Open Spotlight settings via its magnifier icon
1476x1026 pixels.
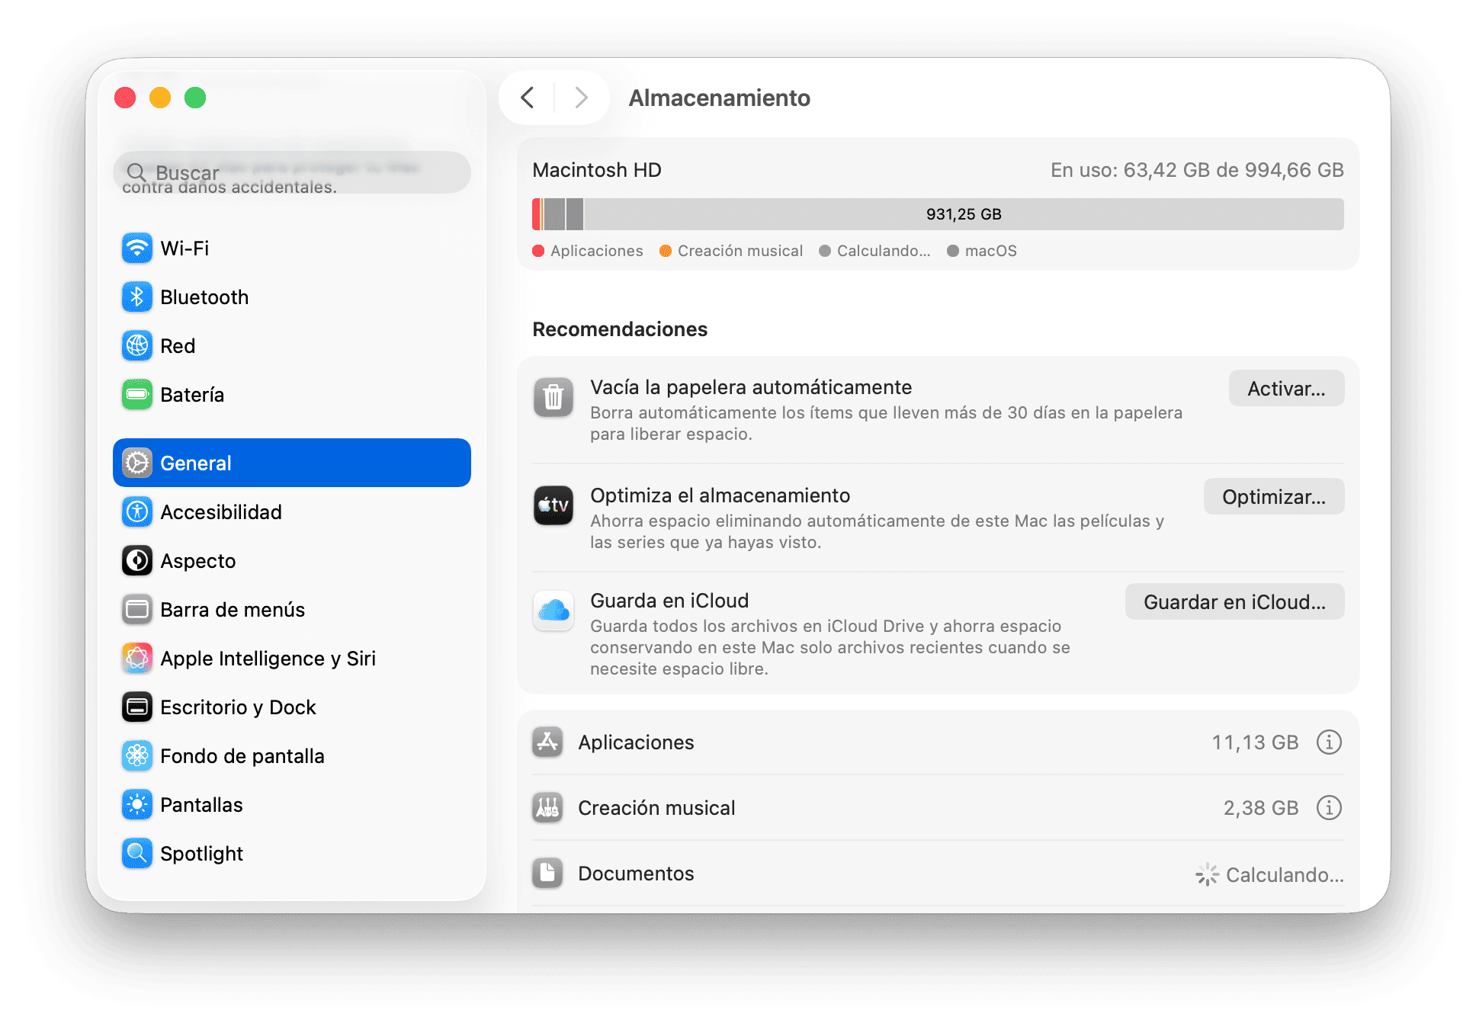point(136,853)
